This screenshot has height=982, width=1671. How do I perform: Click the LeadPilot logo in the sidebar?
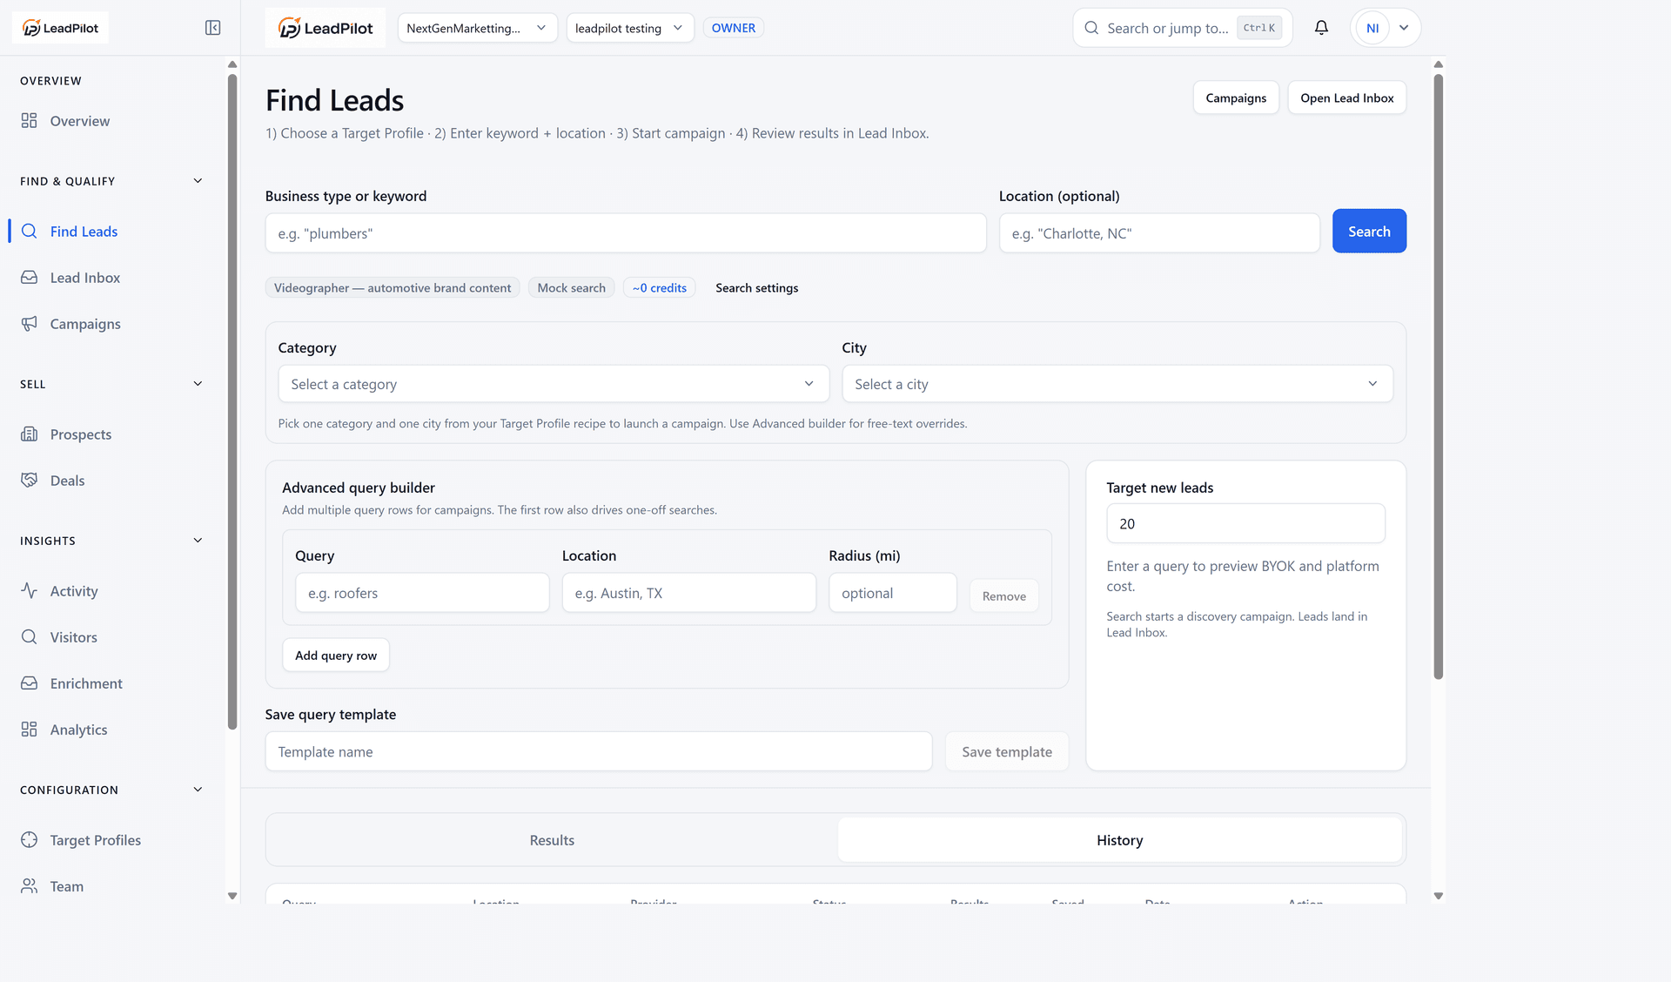point(60,28)
